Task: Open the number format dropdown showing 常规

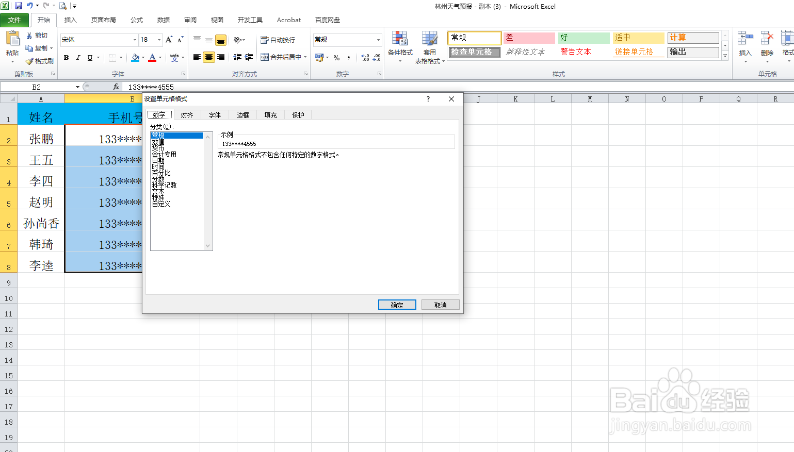Action: click(378, 40)
